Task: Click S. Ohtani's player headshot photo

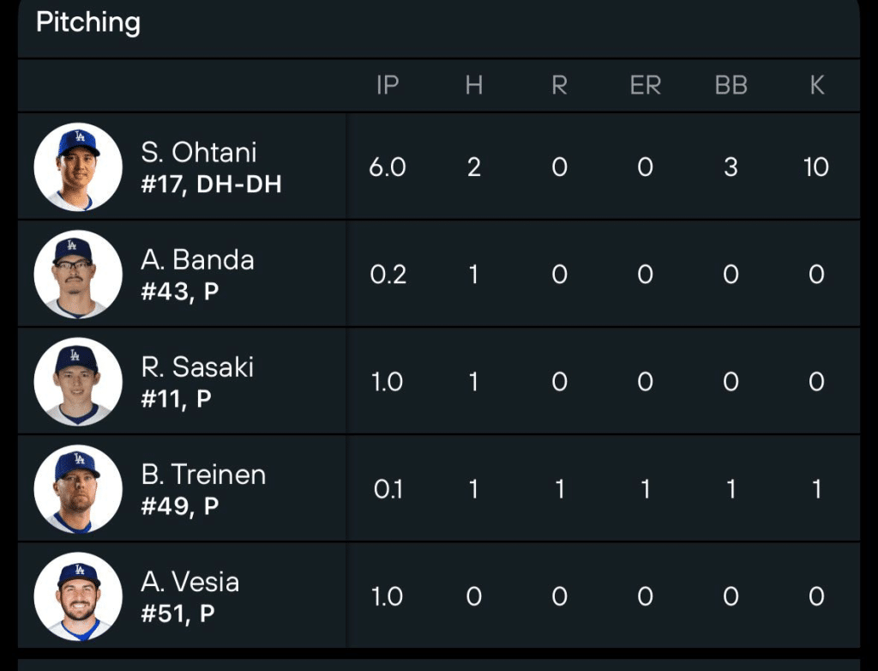Action: [x=78, y=166]
